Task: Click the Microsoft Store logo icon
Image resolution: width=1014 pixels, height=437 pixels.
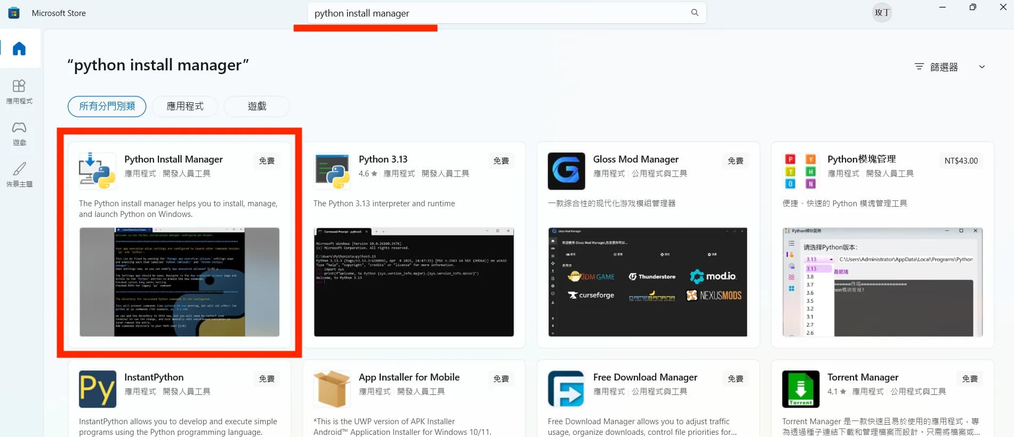Action: (x=14, y=13)
